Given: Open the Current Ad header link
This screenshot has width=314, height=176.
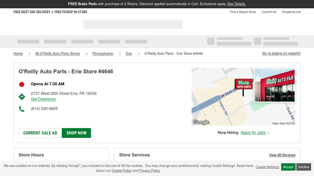Looking at the screenshot, I should 269,12.
